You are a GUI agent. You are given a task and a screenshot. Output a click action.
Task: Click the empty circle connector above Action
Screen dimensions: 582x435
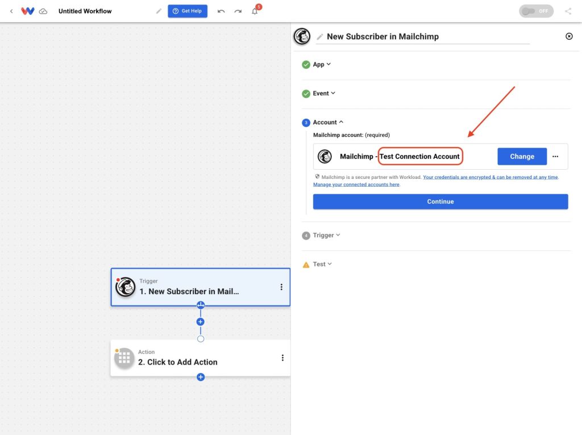201,339
